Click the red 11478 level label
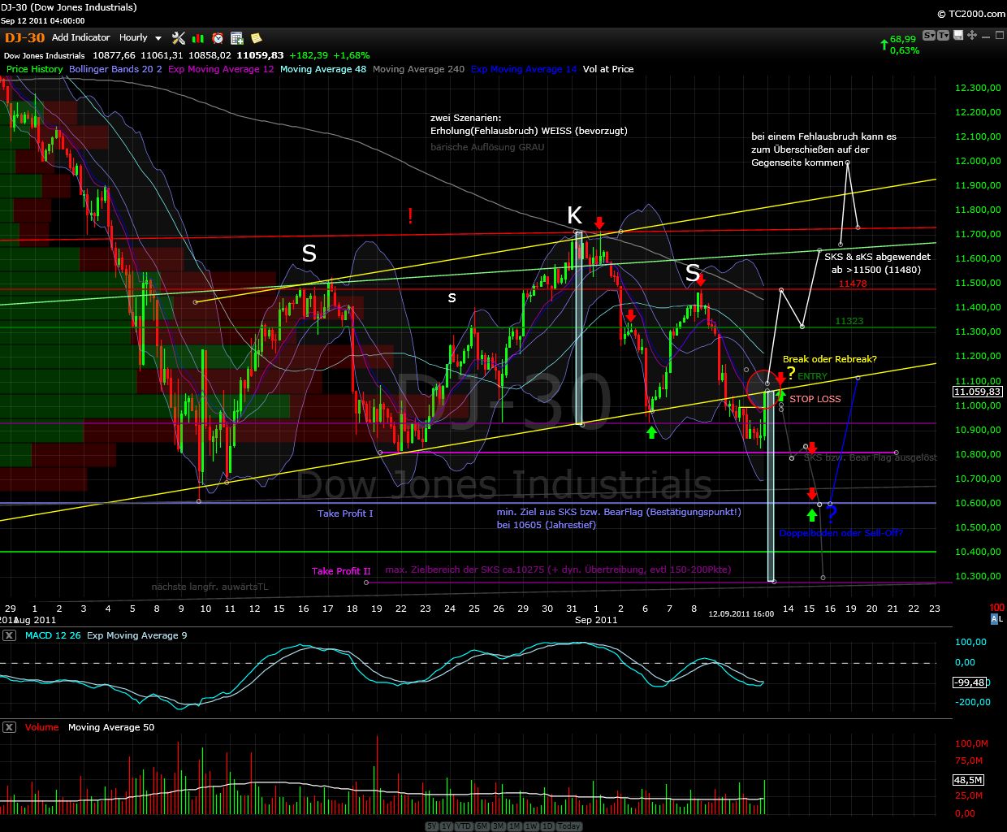 click(853, 284)
